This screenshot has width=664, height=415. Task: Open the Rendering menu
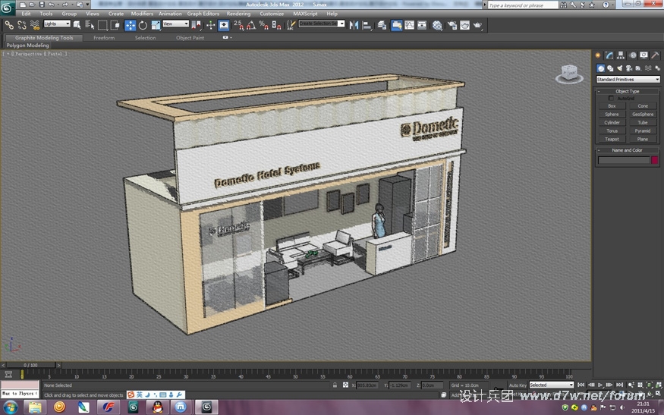click(238, 14)
